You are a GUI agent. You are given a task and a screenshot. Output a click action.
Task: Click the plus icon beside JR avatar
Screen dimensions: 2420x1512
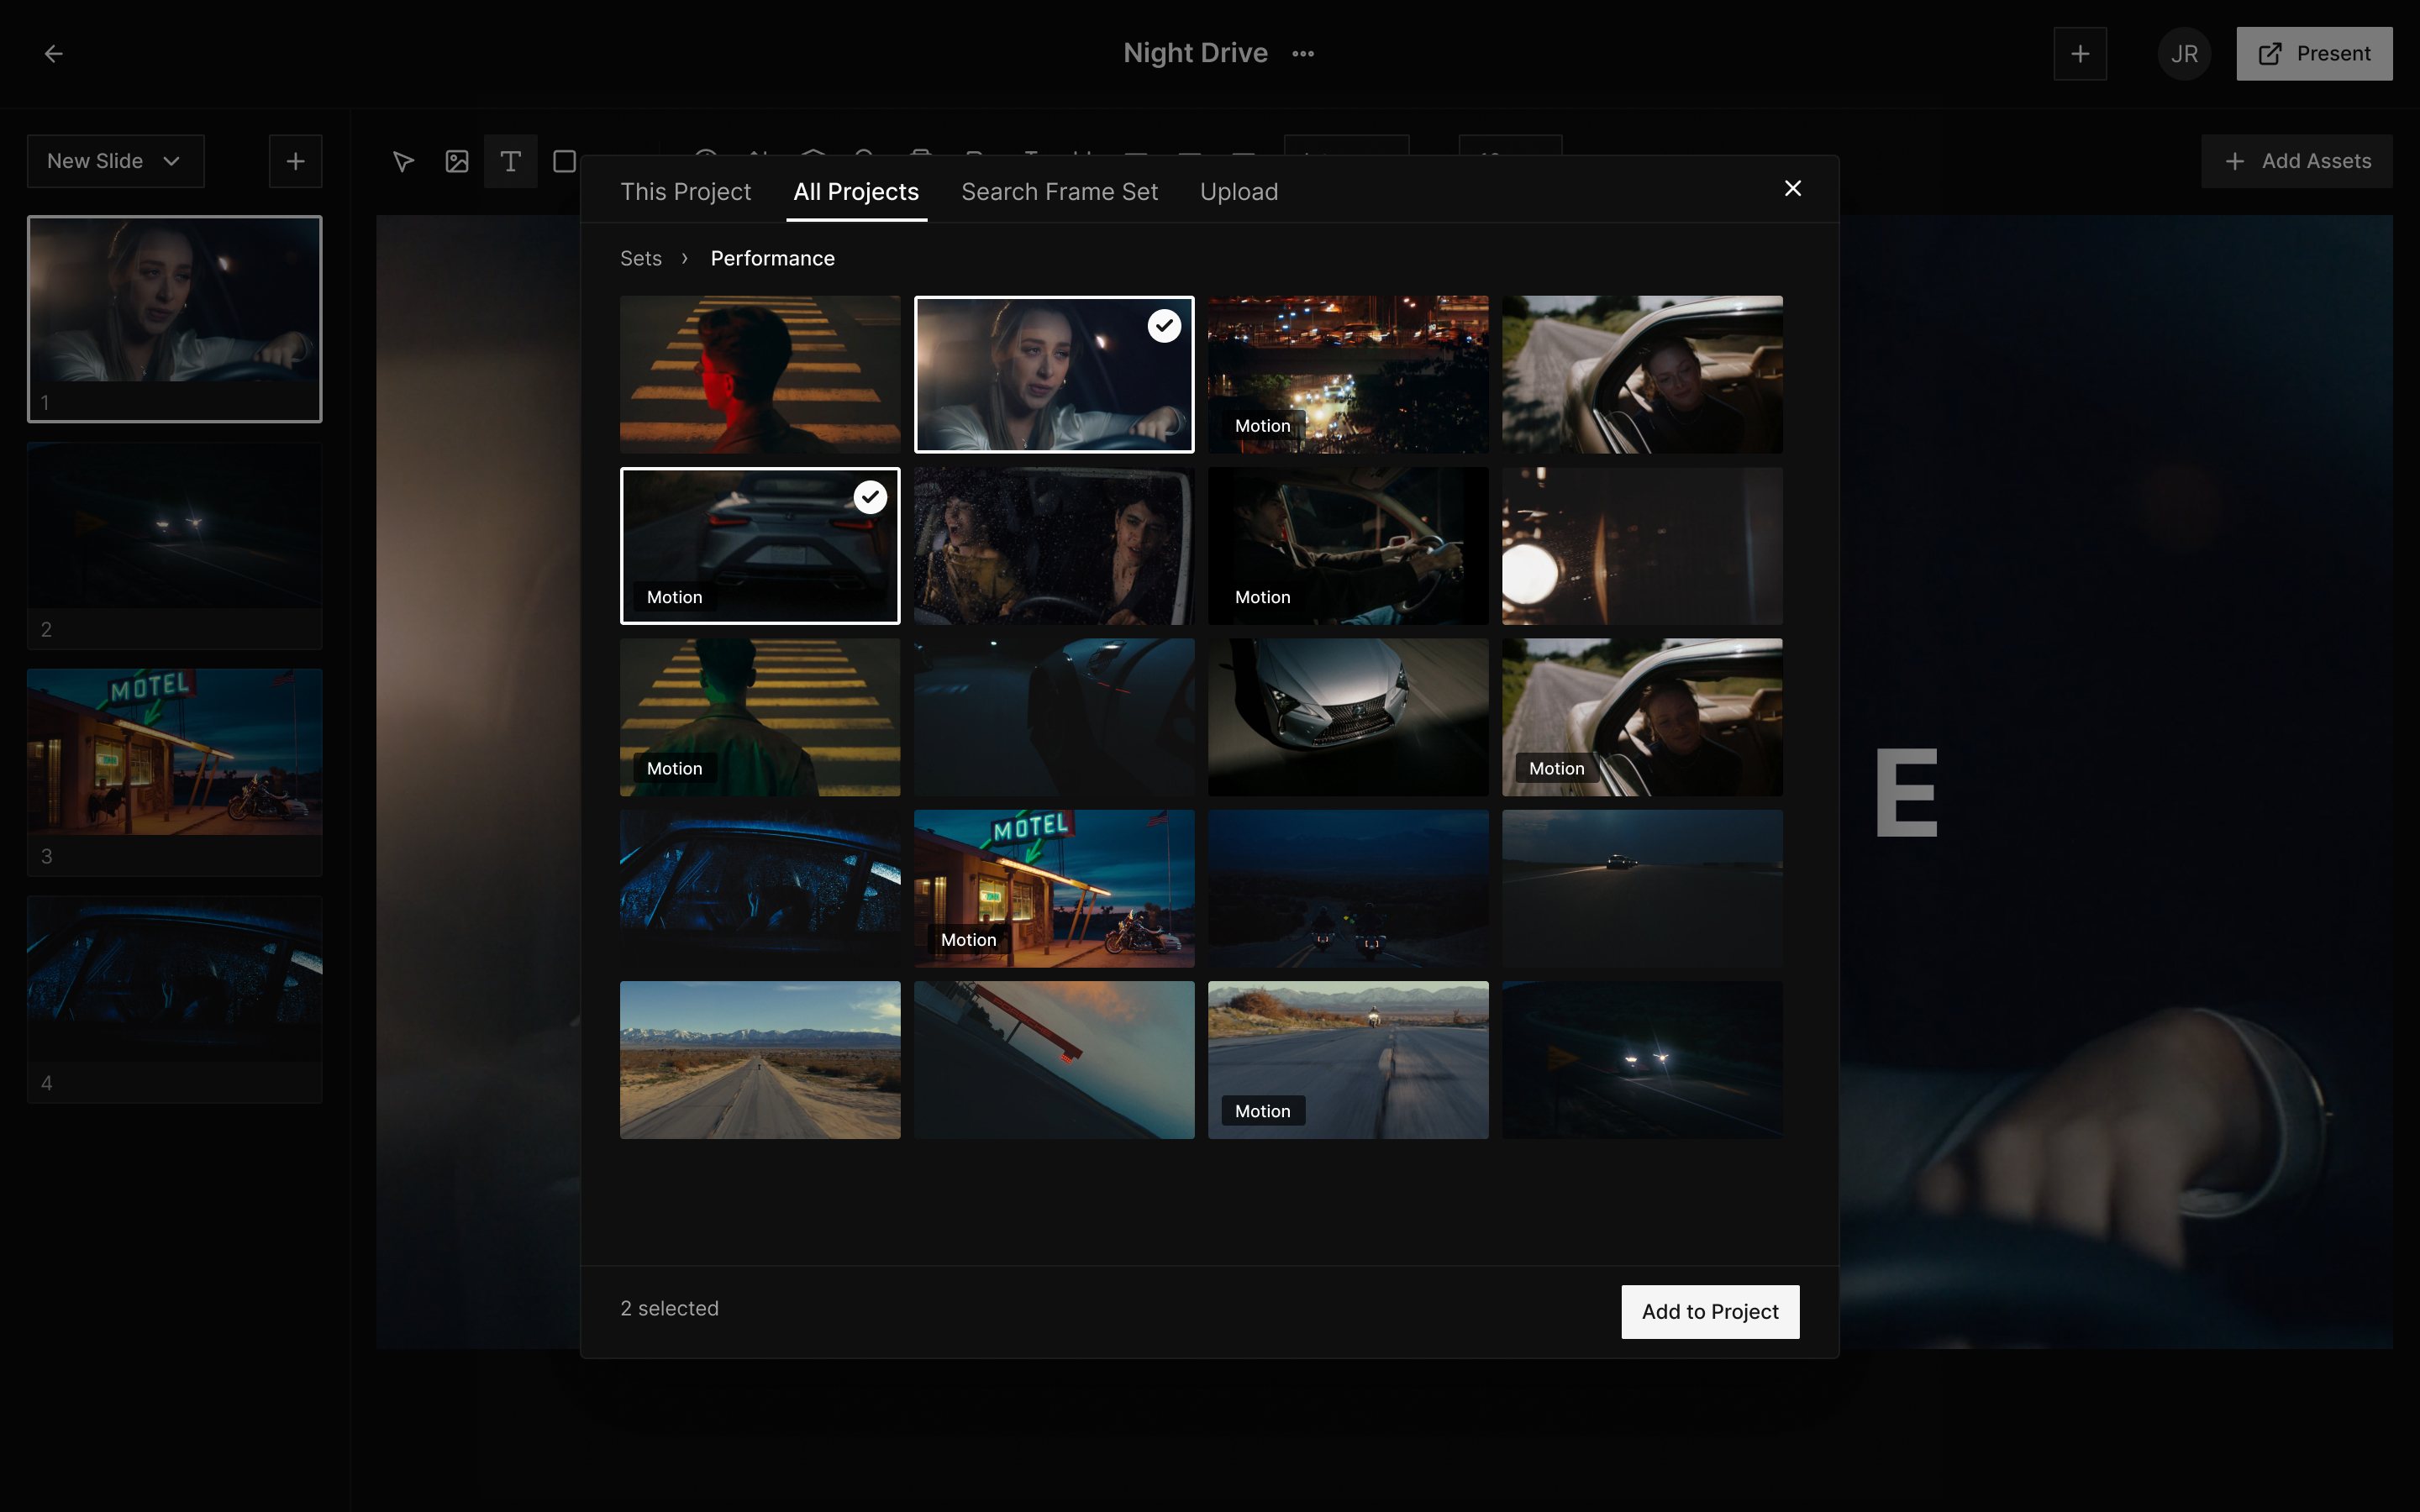coord(2080,54)
